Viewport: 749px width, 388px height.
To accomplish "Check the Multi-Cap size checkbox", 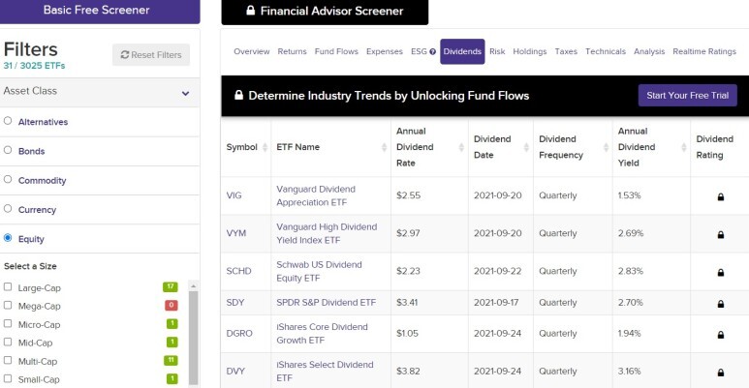I will [8, 360].
